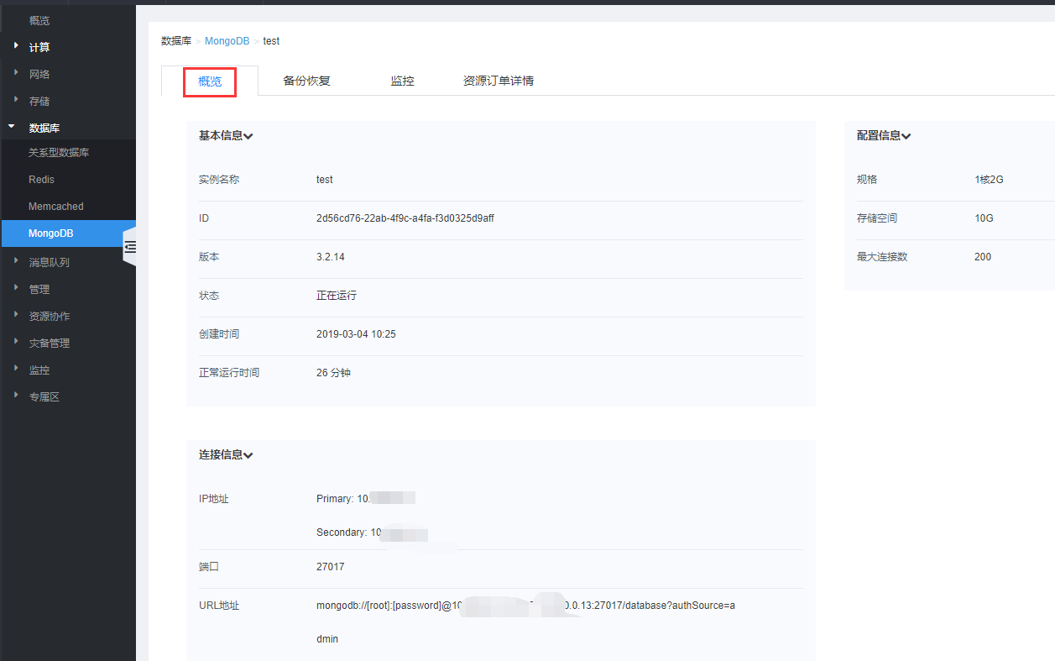Open Redis in the sidebar
The image size is (1055, 661).
click(x=41, y=180)
